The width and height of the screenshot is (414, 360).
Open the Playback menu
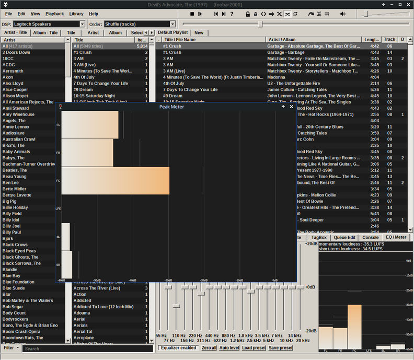[54, 14]
